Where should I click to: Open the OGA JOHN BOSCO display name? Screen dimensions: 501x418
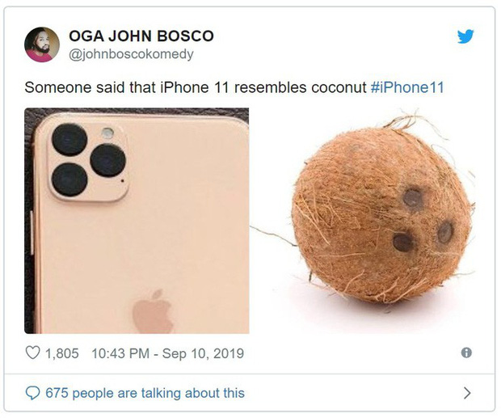point(141,36)
